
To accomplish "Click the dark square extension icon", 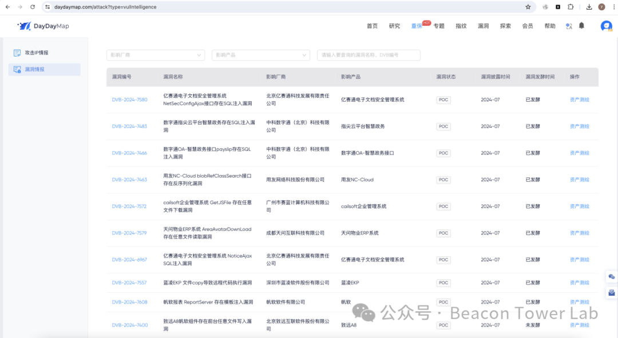I will coord(558,7).
